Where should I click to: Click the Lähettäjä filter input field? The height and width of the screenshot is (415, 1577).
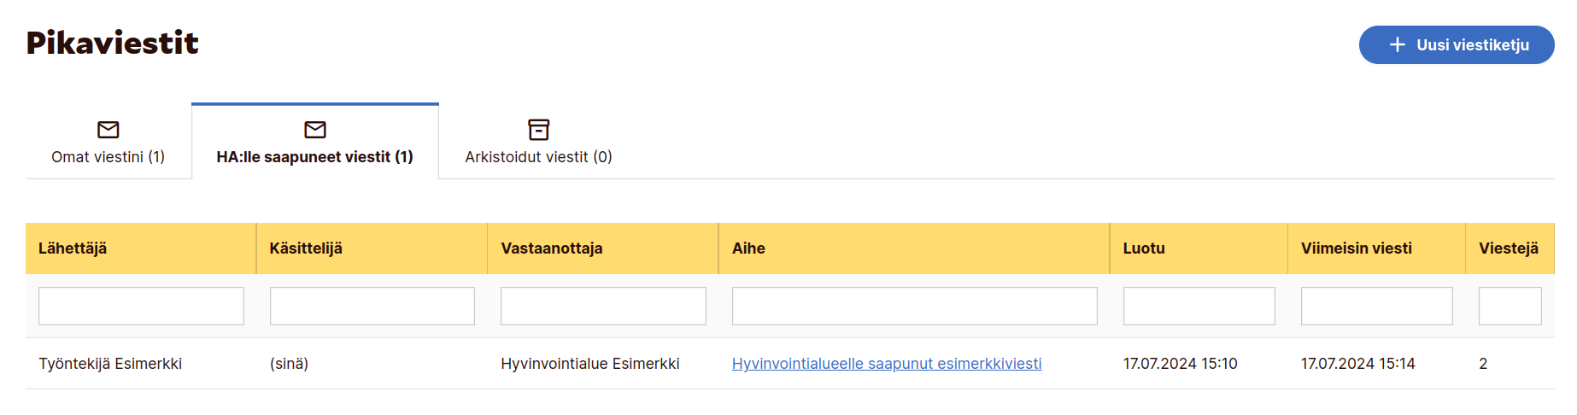141,306
